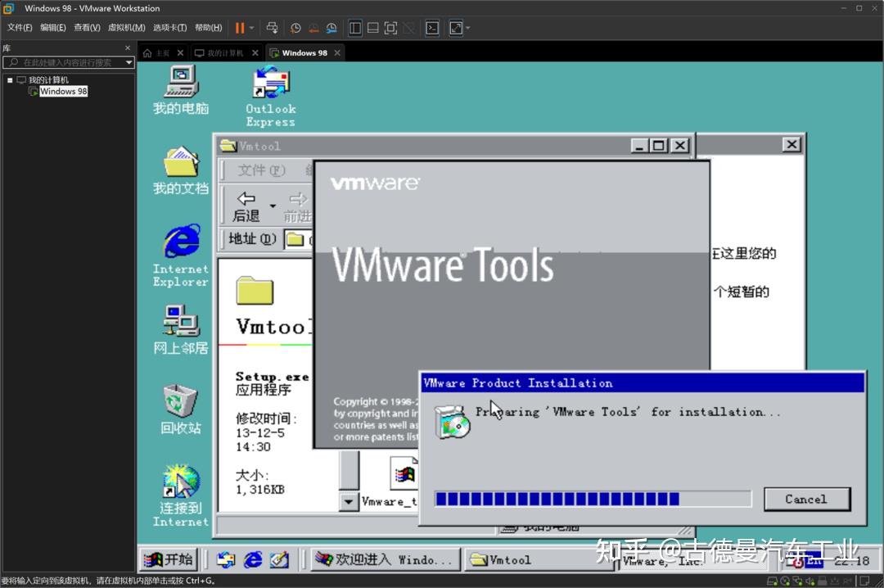
Task: Cancel the VMware Tools installation
Action: tap(806, 499)
